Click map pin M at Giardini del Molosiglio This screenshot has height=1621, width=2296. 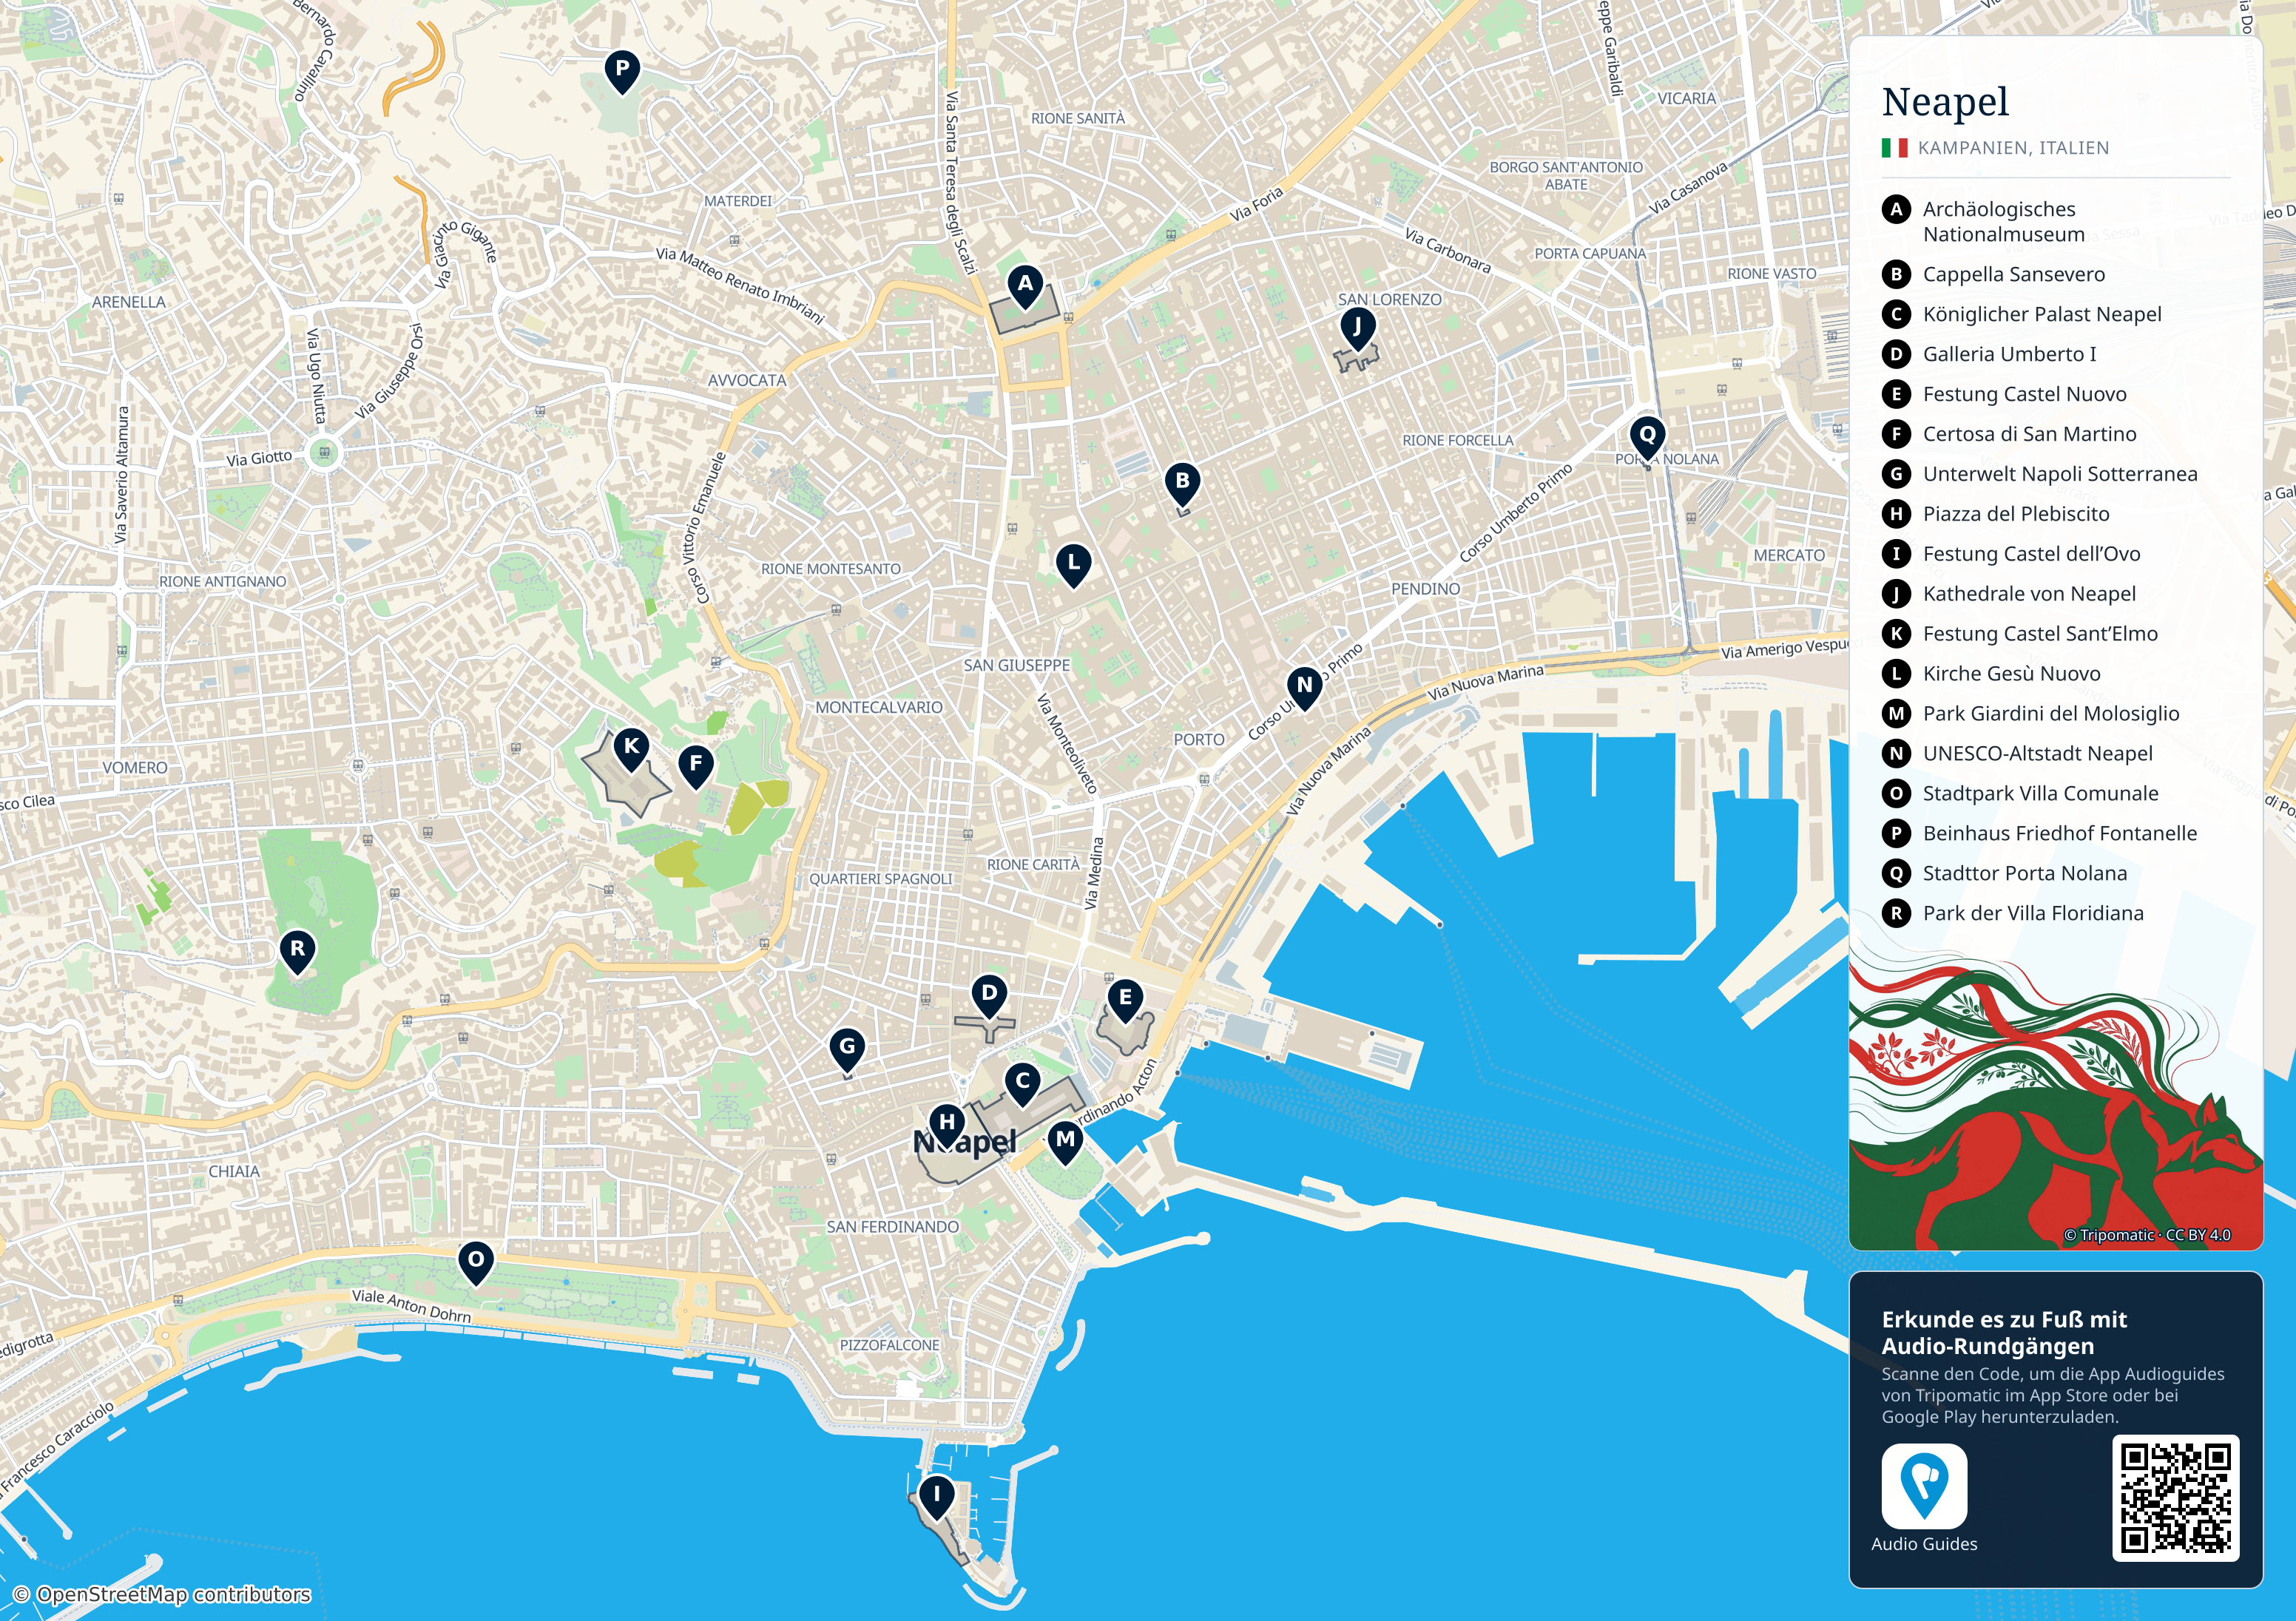(1065, 1142)
